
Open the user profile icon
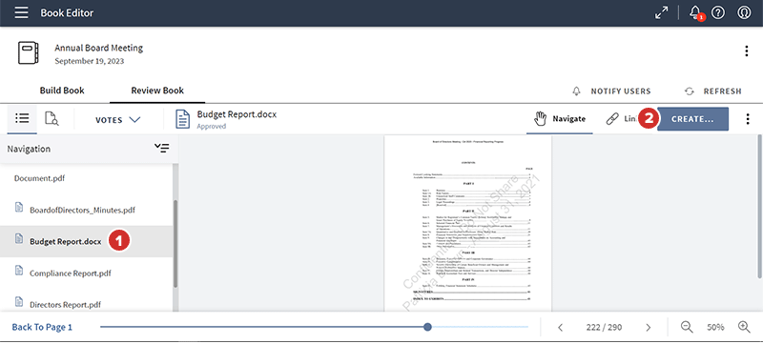pos(744,13)
